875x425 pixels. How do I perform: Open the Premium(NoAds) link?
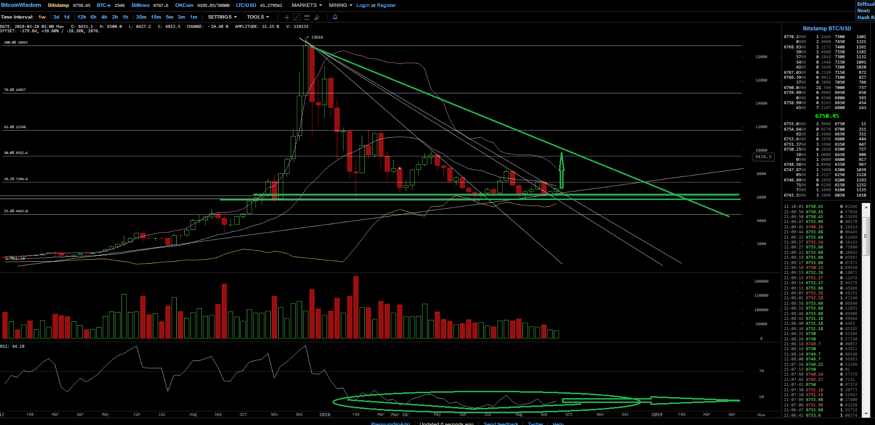pos(390,423)
